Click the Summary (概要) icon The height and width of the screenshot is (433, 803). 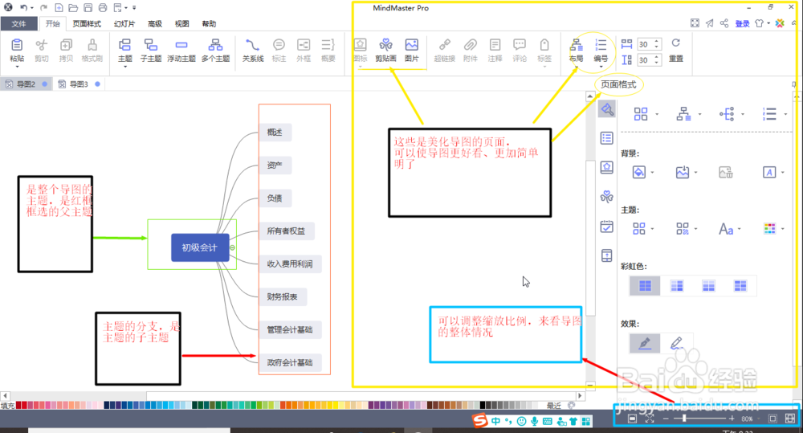pos(328,45)
